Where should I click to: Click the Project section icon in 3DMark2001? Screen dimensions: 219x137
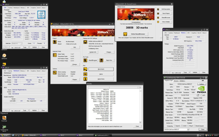[54, 42]
